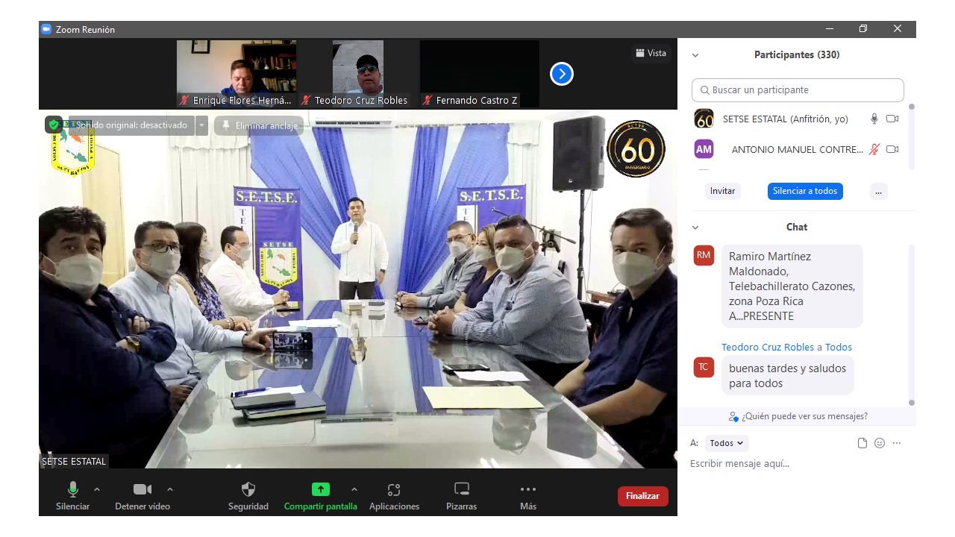Click the Todos link beside sender name
Viewport: 955px width, 537px height.
click(839, 347)
